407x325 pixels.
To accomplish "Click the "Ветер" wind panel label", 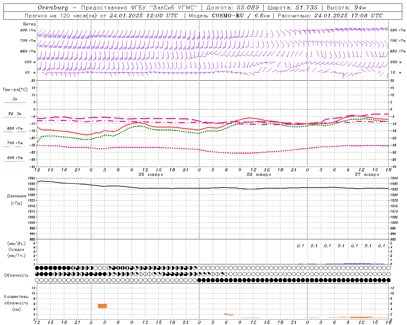I will (30, 24).
